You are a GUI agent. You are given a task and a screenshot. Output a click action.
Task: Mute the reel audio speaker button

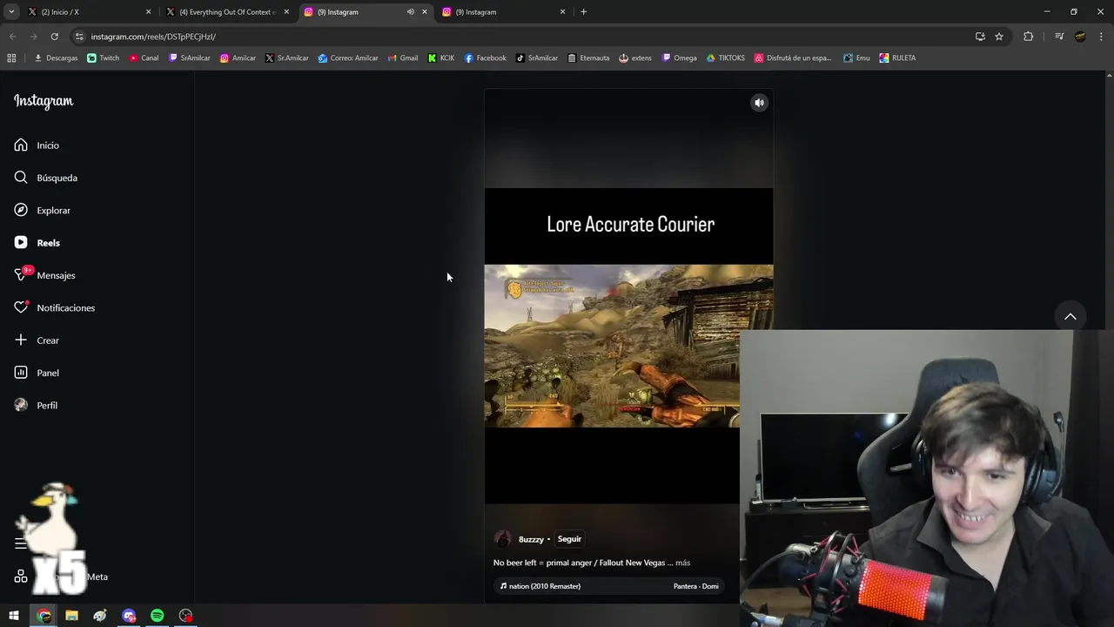click(759, 103)
